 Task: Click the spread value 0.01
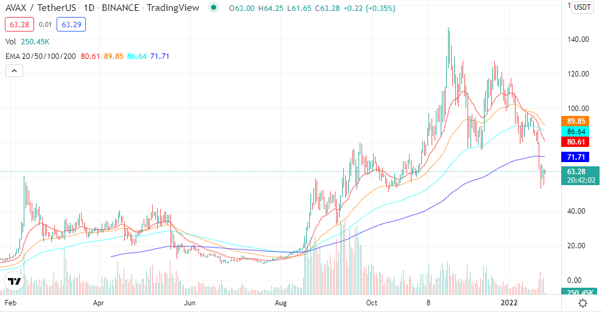[45, 24]
